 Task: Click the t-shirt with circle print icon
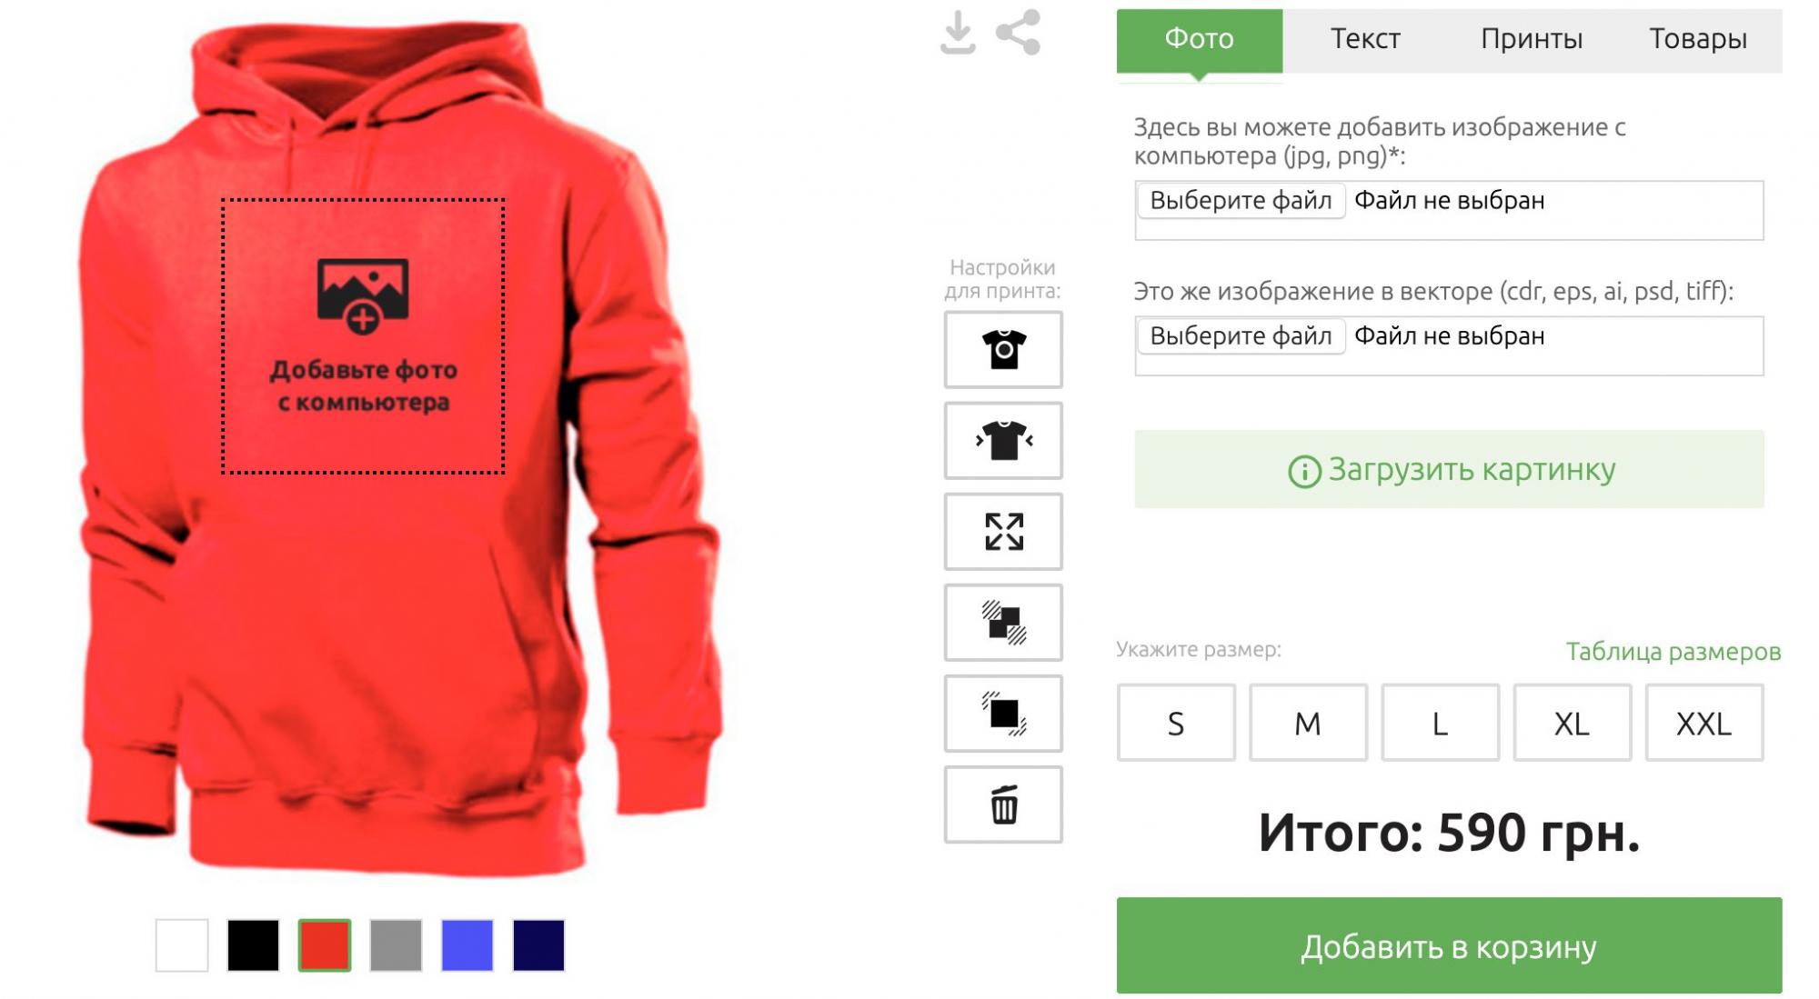(1003, 350)
